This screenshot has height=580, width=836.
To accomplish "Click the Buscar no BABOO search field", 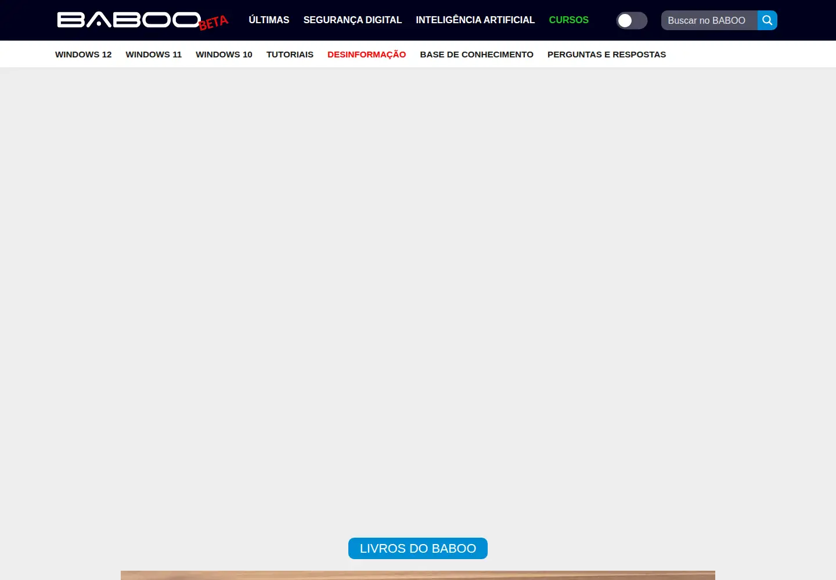I will click(709, 20).
